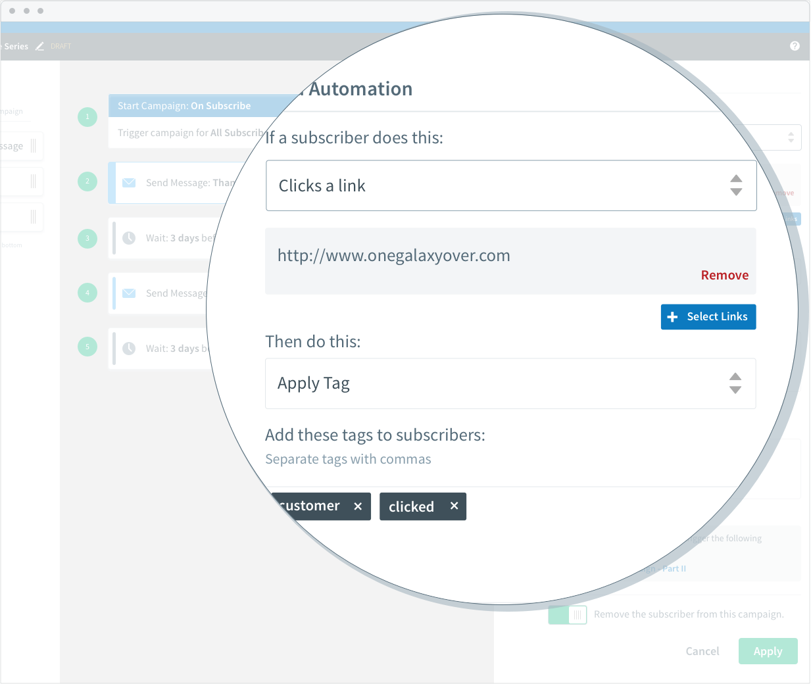Click the envelope icon on step 4
This screenshot has height=684, width=811.
coord(129,293)
